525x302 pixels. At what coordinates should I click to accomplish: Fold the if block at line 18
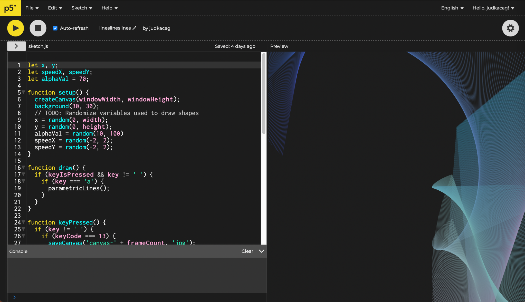pyautogui.click(x=23, y=181)
